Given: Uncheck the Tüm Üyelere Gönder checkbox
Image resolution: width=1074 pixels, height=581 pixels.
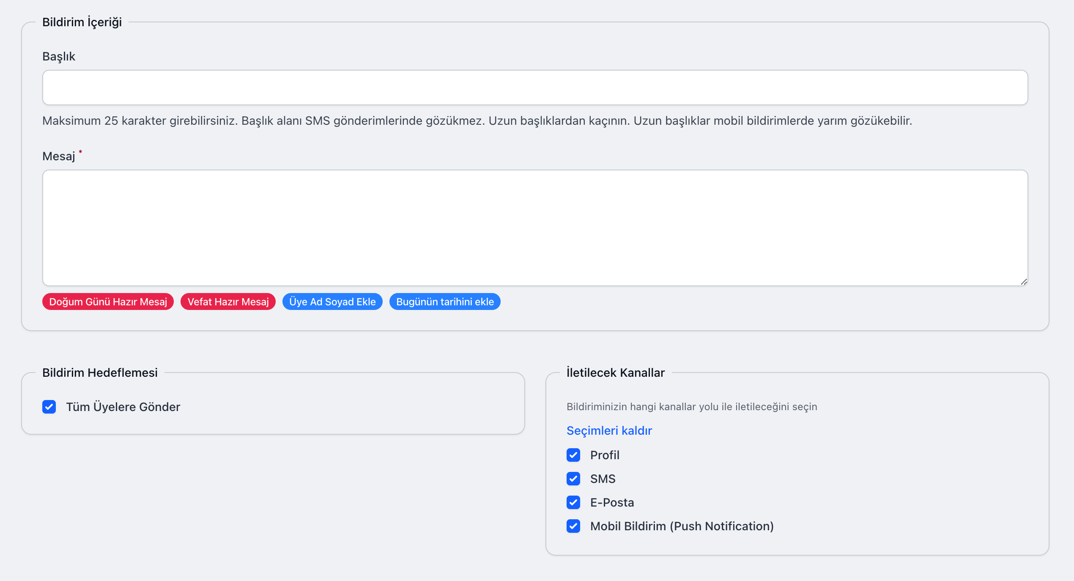Looking at the screenshot, I should point(49,407).
